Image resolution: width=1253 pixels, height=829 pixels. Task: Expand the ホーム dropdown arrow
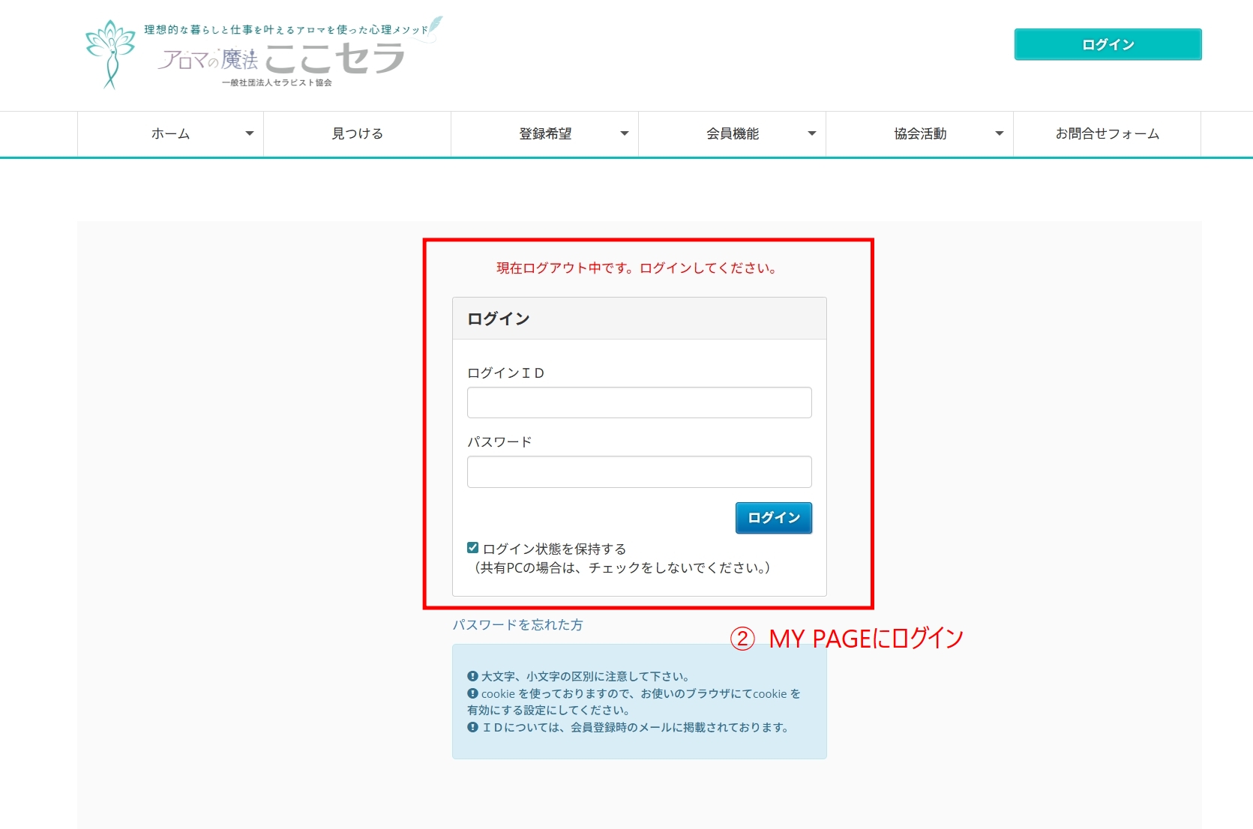[x=250, y=134]
